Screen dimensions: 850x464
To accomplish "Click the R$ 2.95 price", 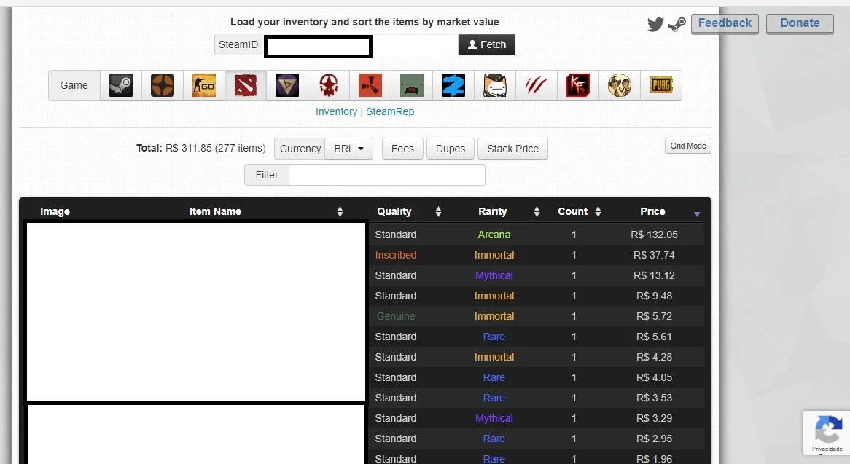I will coord(654,439).
